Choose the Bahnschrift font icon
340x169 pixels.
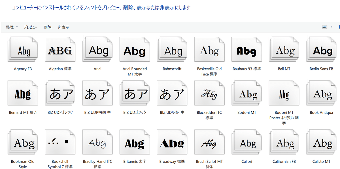(x=172, y=49)
